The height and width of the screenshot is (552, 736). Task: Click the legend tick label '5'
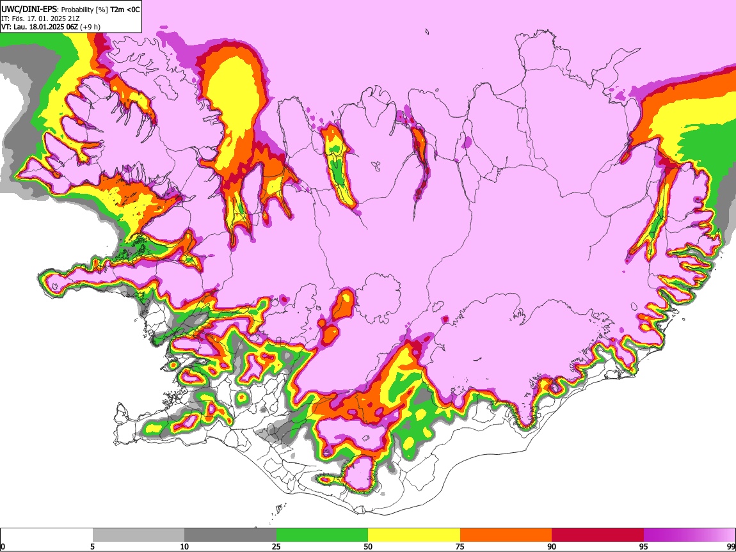[x=92, y=546]
